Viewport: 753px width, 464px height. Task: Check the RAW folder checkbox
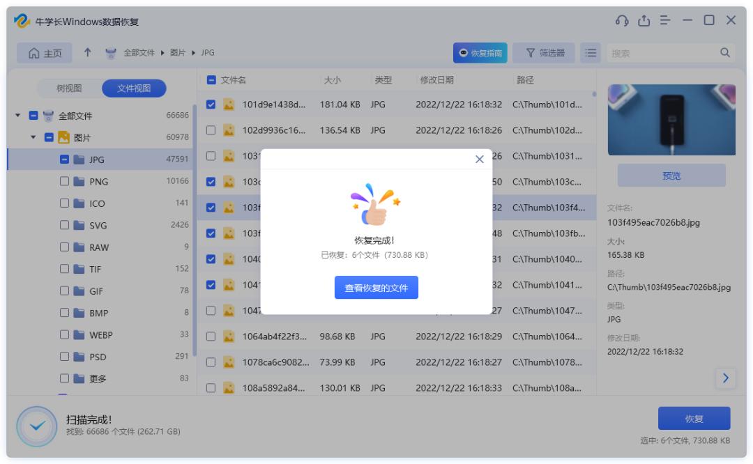(64, 247)
